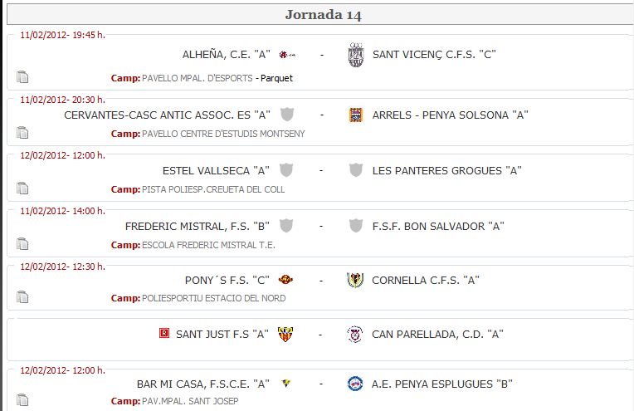
Task: Select the POLIESPORTIU ESTACIO DEL NORD venue
Action: click(x=214, y=298)
